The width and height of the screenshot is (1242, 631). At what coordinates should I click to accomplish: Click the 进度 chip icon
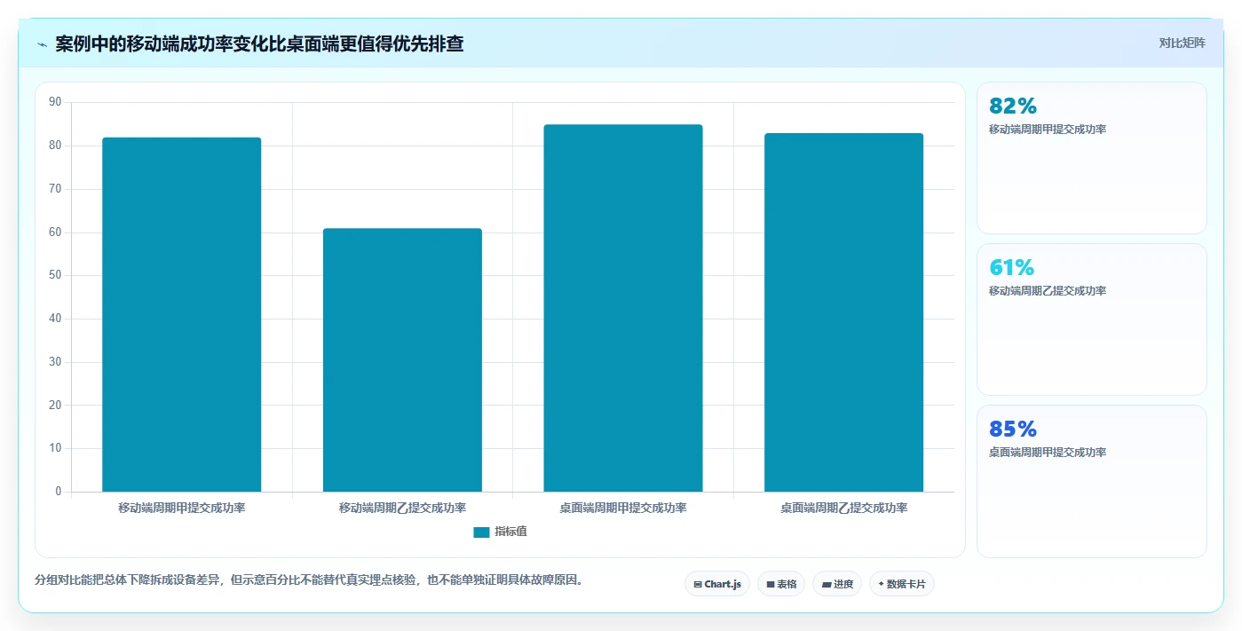tap(827, 584)
